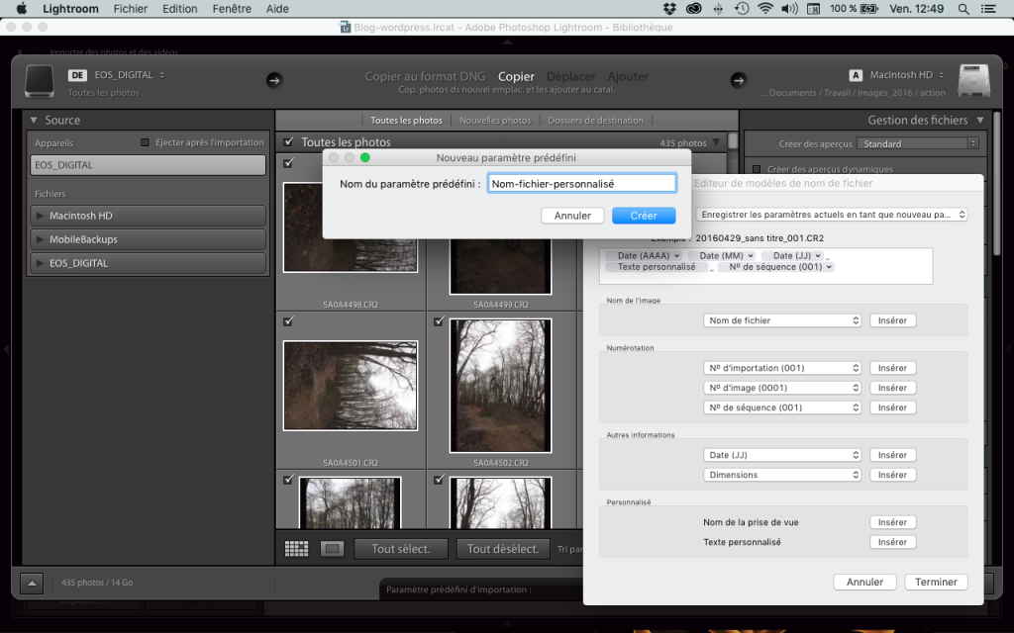Click Insérer next to Nom de la prise de vue
The width and height of the screenshot is (1014, 633).
[892, 522]
